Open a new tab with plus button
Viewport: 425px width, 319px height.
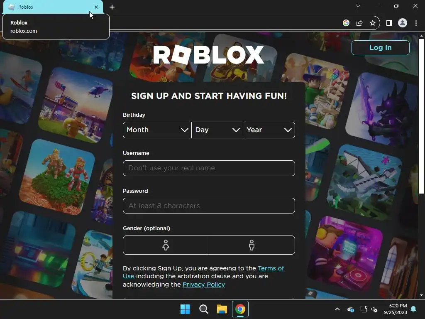[x=112, y=7]
